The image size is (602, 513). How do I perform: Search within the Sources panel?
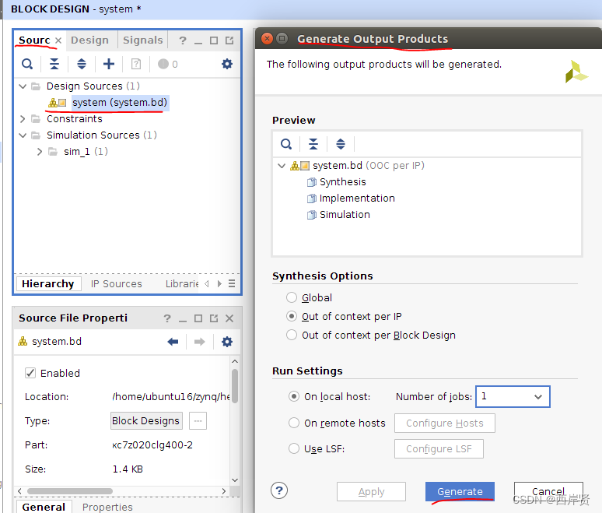coord(27,64)
